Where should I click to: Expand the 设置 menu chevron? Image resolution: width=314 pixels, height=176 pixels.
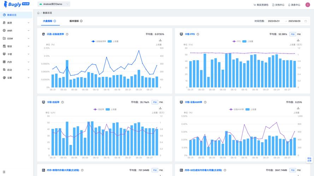pyautogui.click(x=29, y=78)
